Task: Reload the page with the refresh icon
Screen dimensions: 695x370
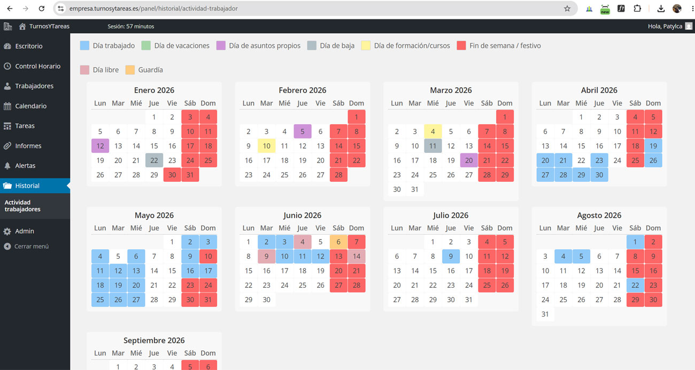Action: pyautogui.click(x=42, y=9)
